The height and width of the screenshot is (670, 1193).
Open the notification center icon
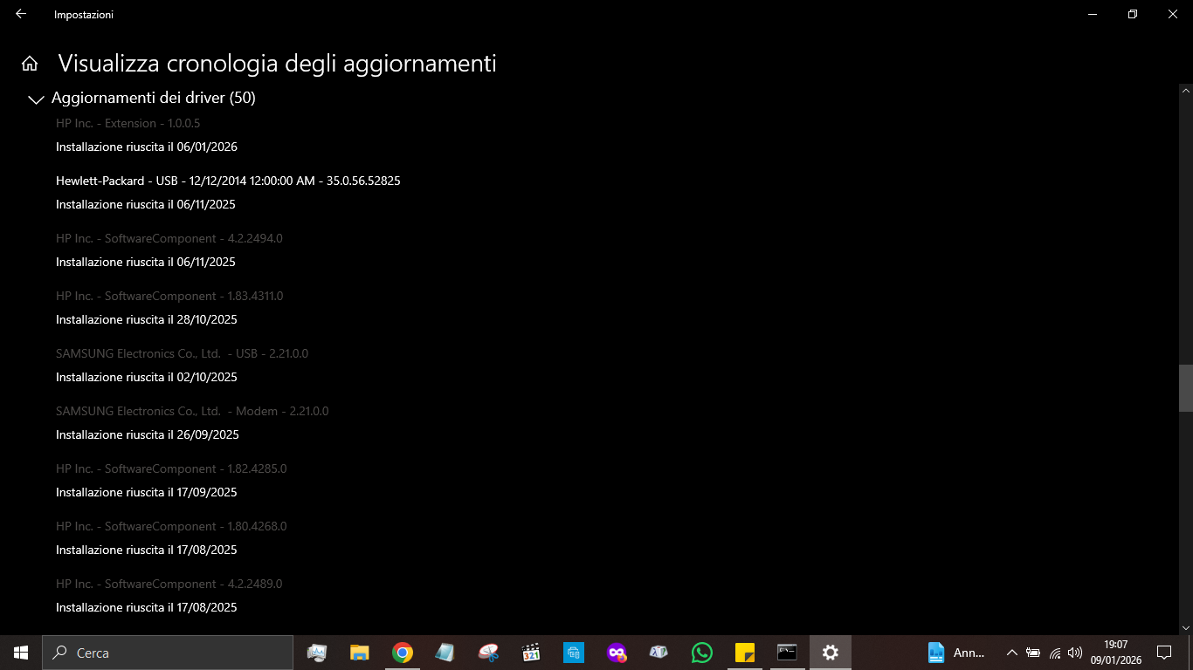coord(1164,653)
